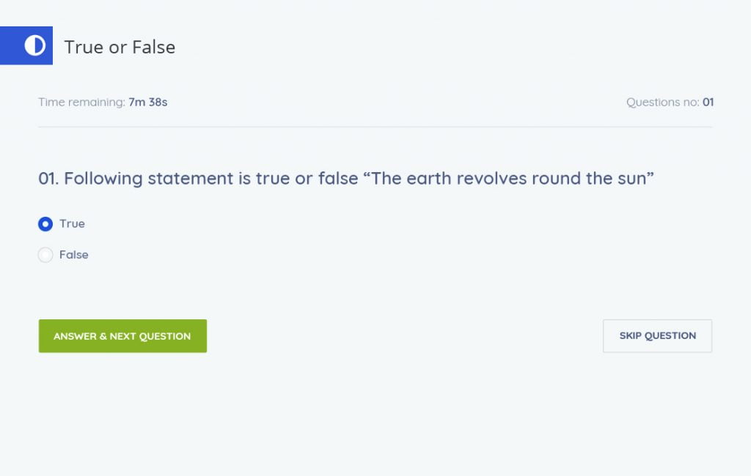
Task: Click the horizontal divider under the timer
Action: point(375,127)
